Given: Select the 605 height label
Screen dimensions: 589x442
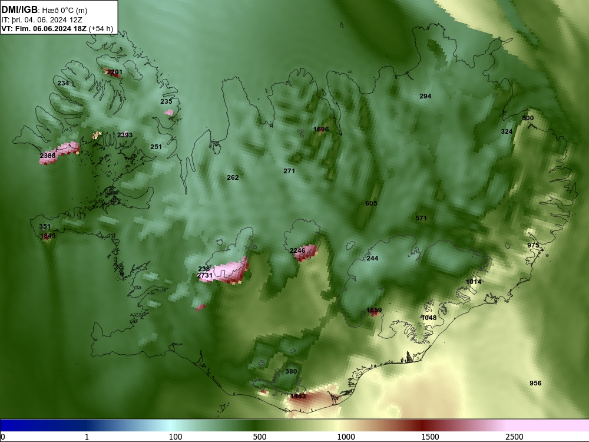Looking at the screenshot, I should pyautogui.click(x=370, y=203).
